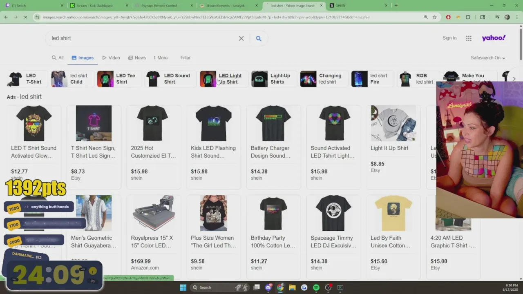View site information icon in address bar
Screen dimensions: 523x294
point(37,17)
